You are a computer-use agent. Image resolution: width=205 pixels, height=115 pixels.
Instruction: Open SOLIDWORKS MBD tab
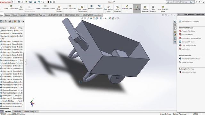coord(55,15)
